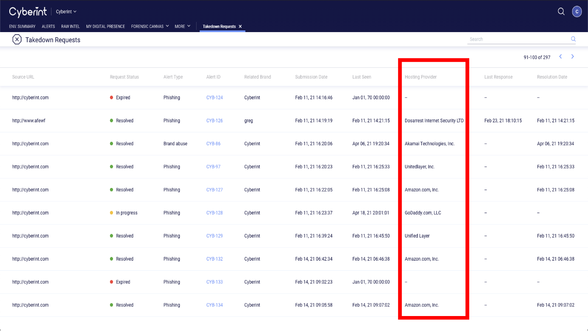Open the Forensic Canvas dropdown menu

click(x=150, y=26)
